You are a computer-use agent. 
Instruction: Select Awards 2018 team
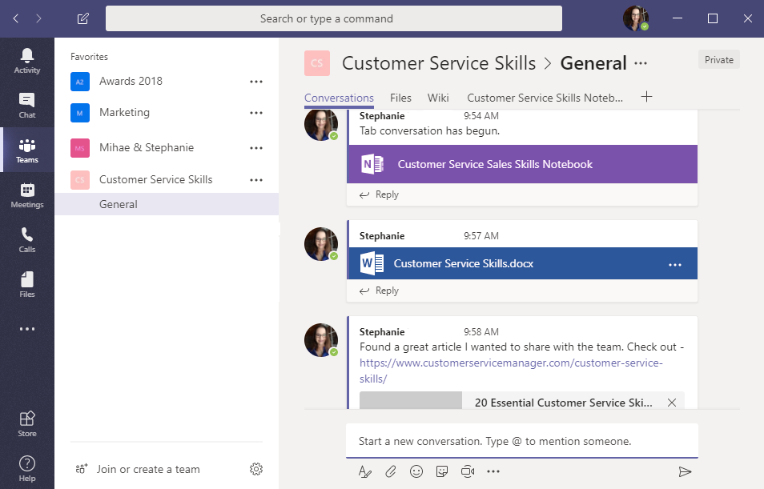131,82
